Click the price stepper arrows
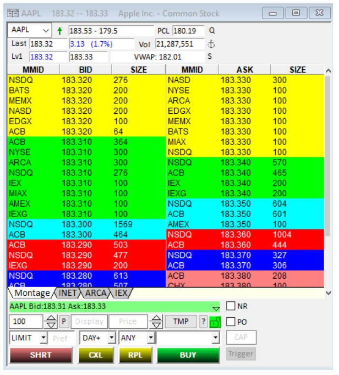 coord(156,322)
